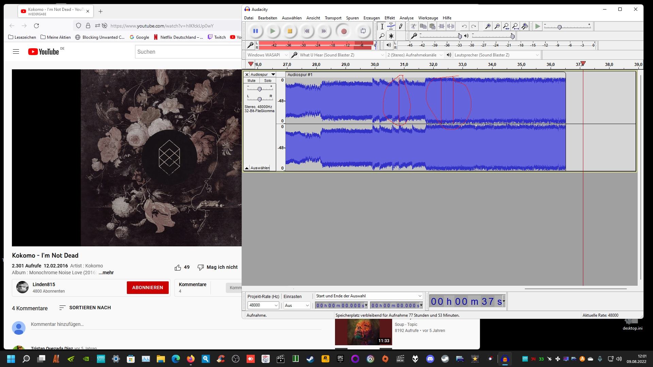
Task: Click the Stop playback button
Action: [290, 31]
